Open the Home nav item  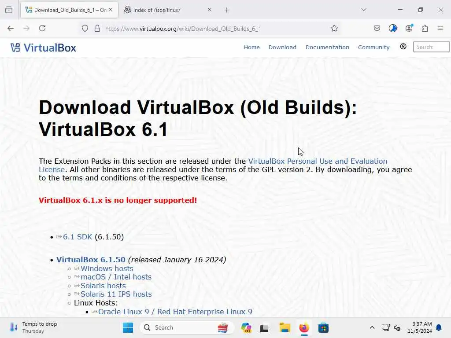click(251, 47)
